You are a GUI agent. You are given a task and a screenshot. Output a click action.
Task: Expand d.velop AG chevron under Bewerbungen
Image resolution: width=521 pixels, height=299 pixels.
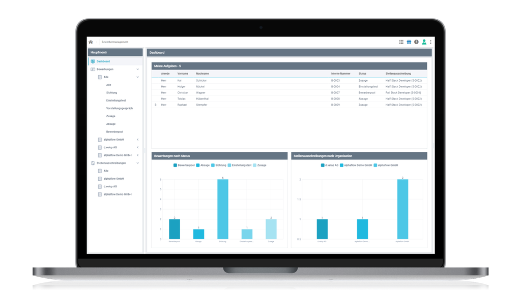[x=137, y=148]
